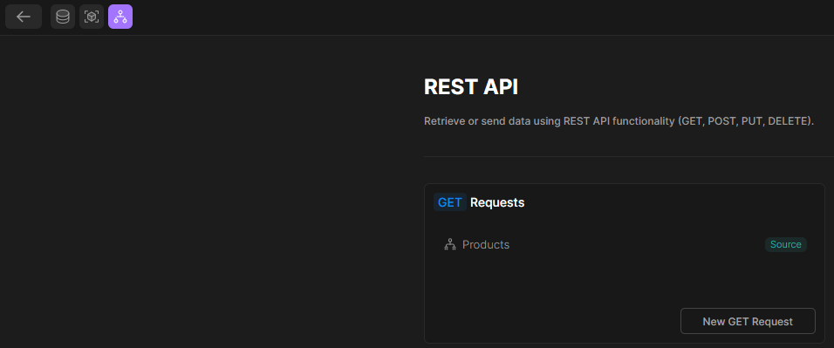
Task: Click the New GET Request button
Action: 748,321
